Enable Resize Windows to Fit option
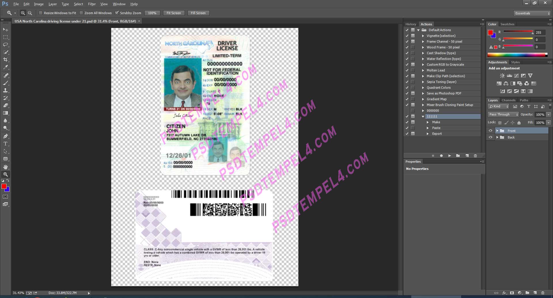Screen dimensions: 553x298 point(41,13)
